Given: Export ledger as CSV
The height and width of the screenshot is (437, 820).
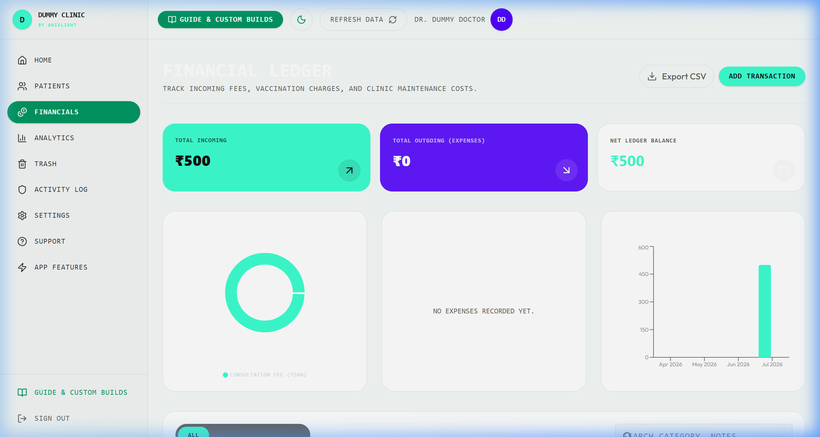Looking at the screenshot, I should [677, 77].
